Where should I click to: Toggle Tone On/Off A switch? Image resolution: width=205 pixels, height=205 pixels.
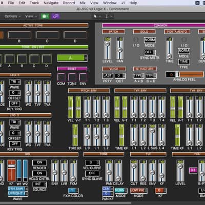10,59
